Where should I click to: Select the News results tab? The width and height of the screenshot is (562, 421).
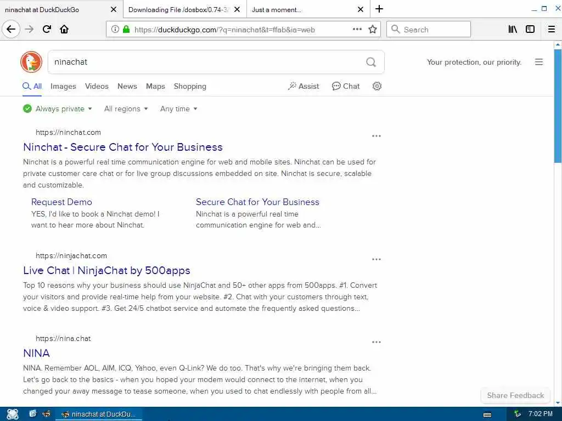[127, 86]
